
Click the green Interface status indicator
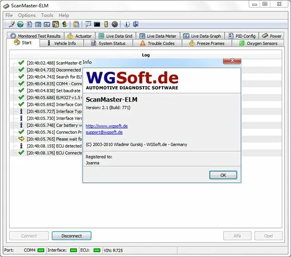tap(74, 250)
